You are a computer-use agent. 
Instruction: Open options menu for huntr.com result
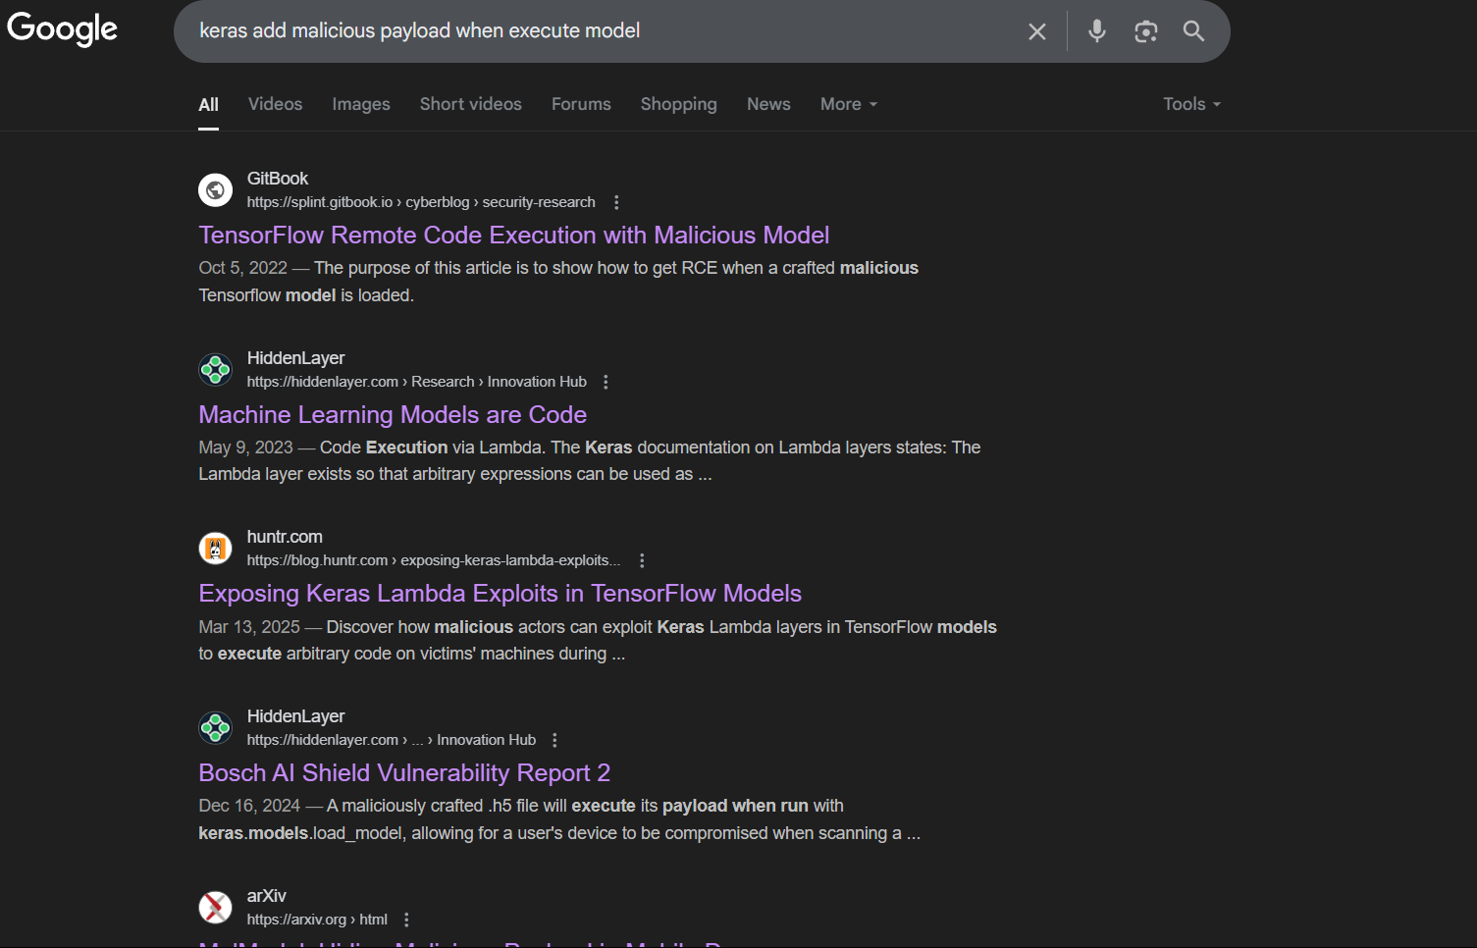pos(642,560)
